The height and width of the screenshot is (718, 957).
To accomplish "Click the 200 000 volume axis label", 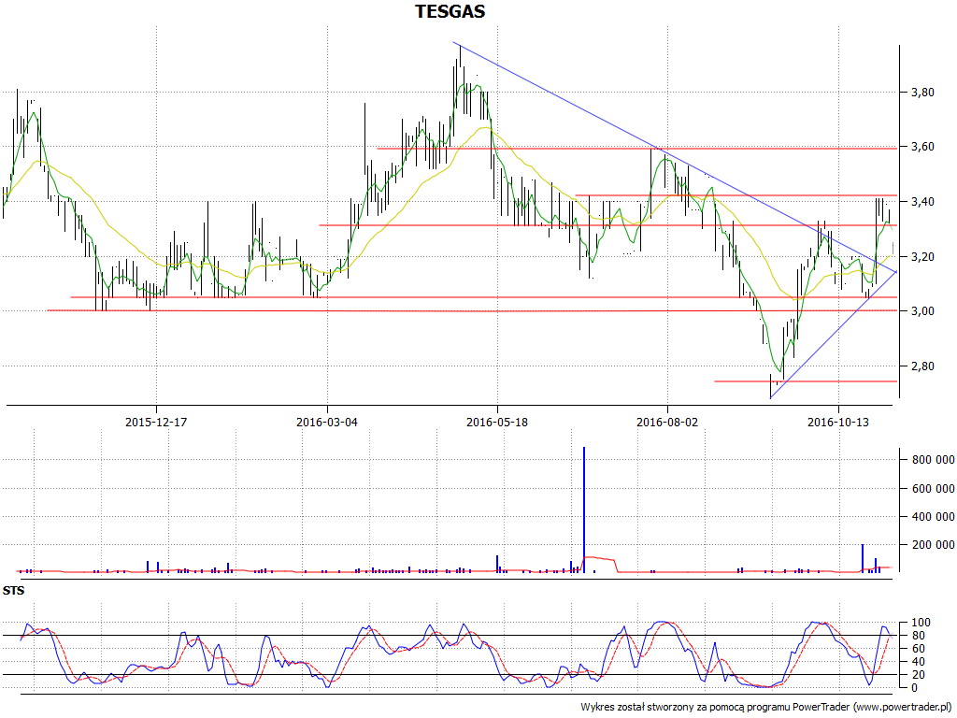I will 932,545.
